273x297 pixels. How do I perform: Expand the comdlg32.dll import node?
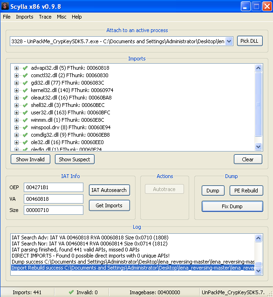pyautogui.click(x=16, y=135)
